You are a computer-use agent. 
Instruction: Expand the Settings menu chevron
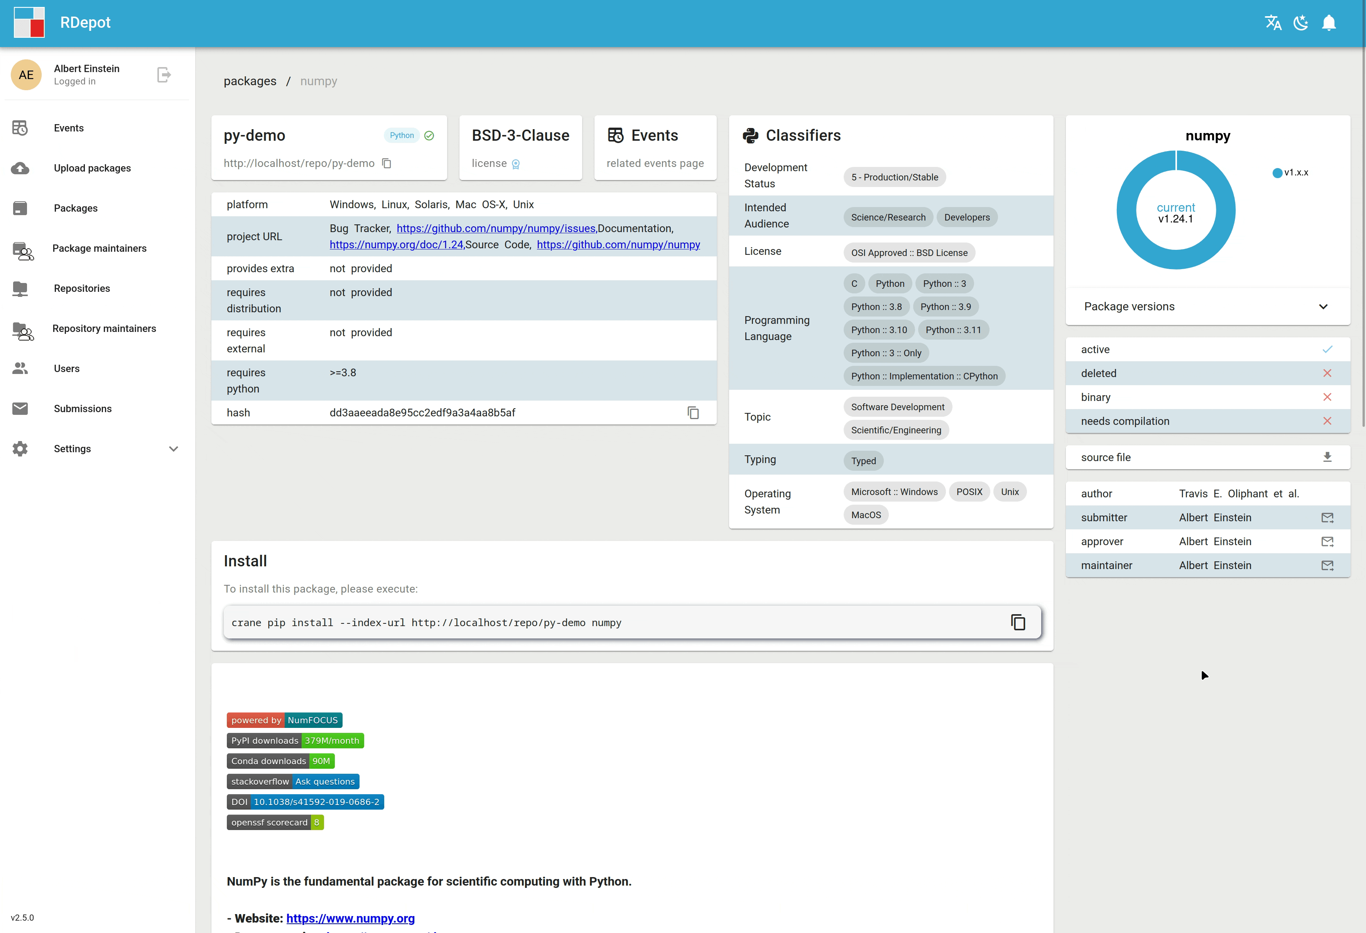coord(173,449)
